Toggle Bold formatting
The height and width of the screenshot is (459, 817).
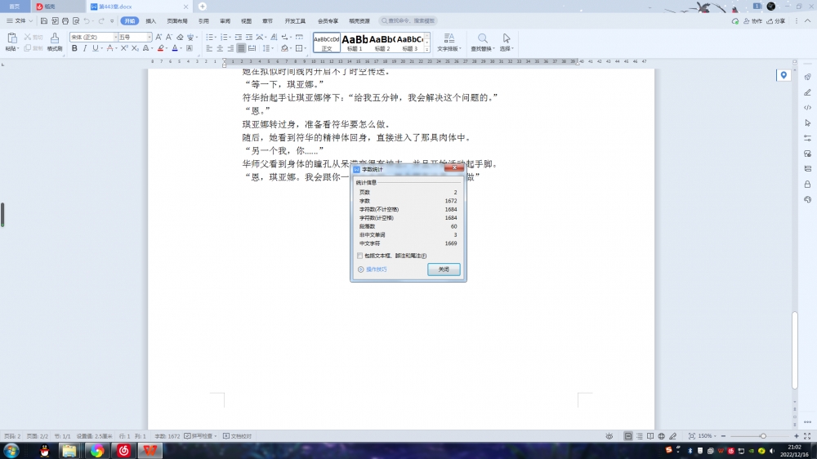(74, 48)
